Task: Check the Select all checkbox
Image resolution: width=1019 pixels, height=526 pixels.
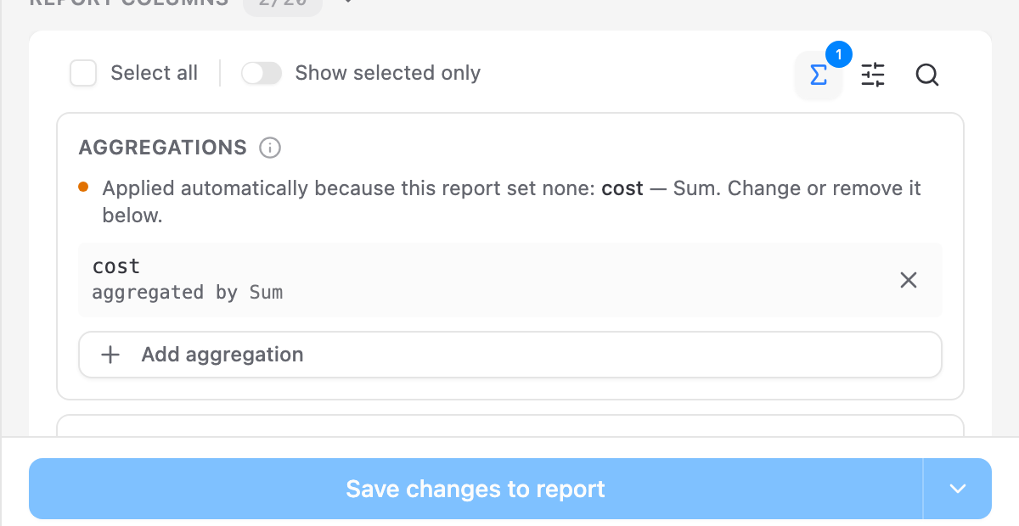Action: click(x=83, y=73)
